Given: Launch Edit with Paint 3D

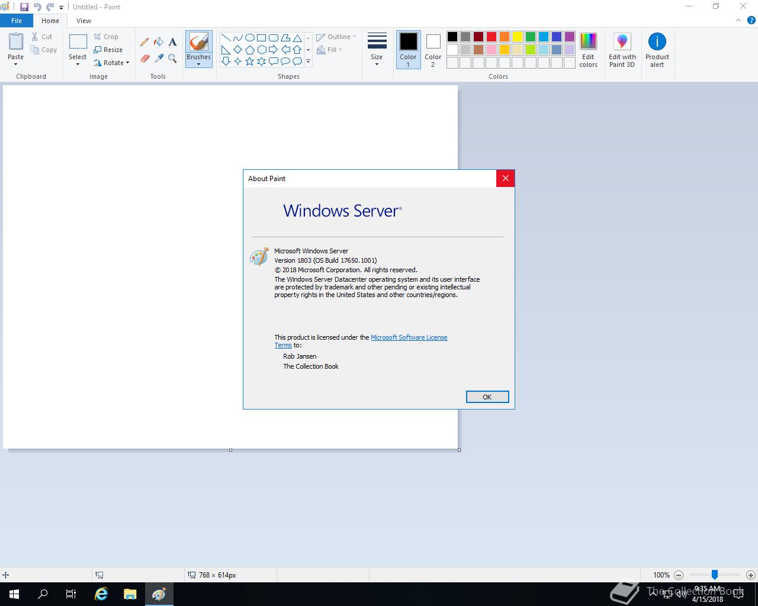Looking at the screenshot, I should (622, 50).
